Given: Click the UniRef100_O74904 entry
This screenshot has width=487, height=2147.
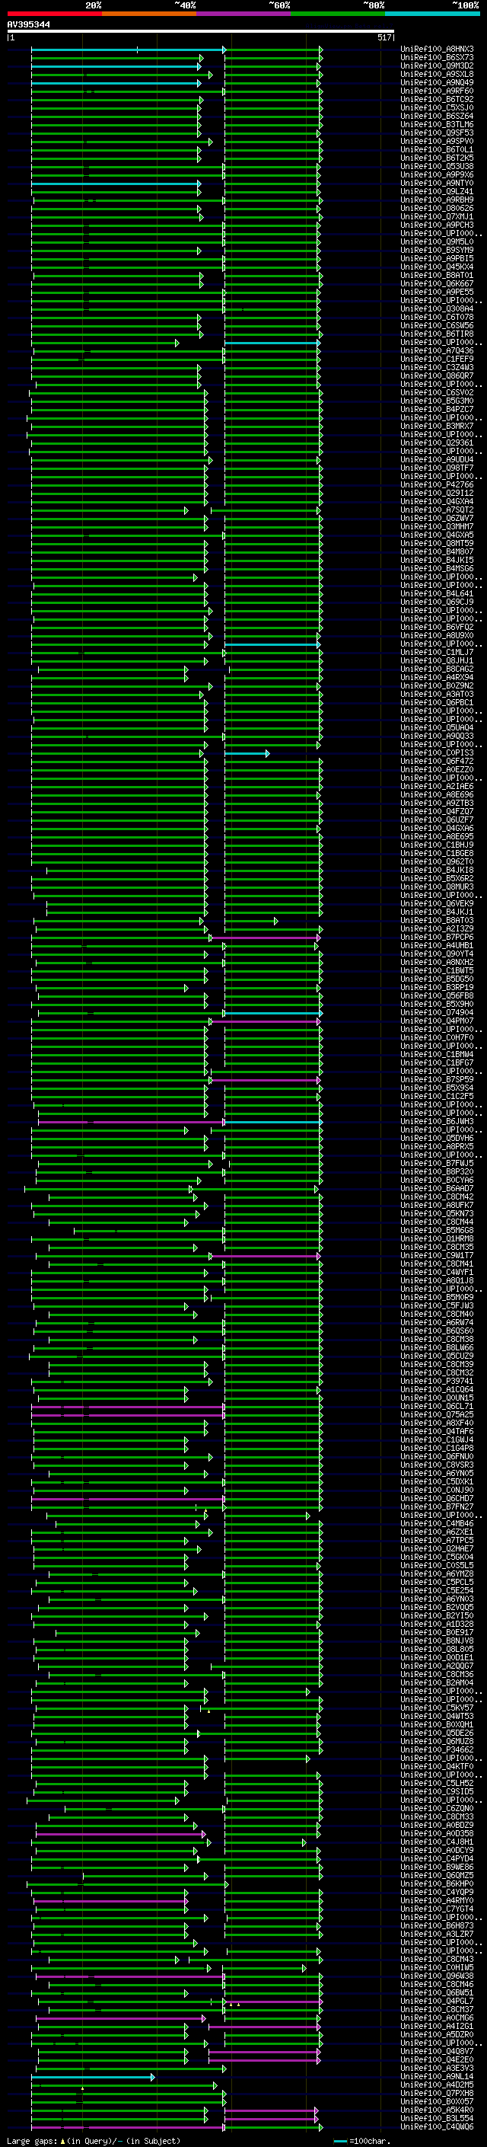Looking at the screenshot, I should [437, 1013].
